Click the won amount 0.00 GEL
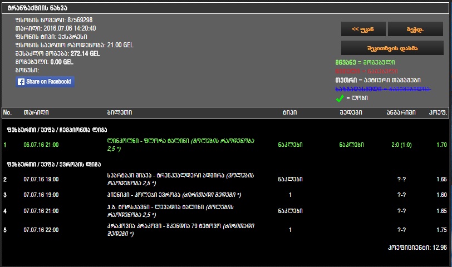The height and width of the screenshot is (267, 452). 62,62
